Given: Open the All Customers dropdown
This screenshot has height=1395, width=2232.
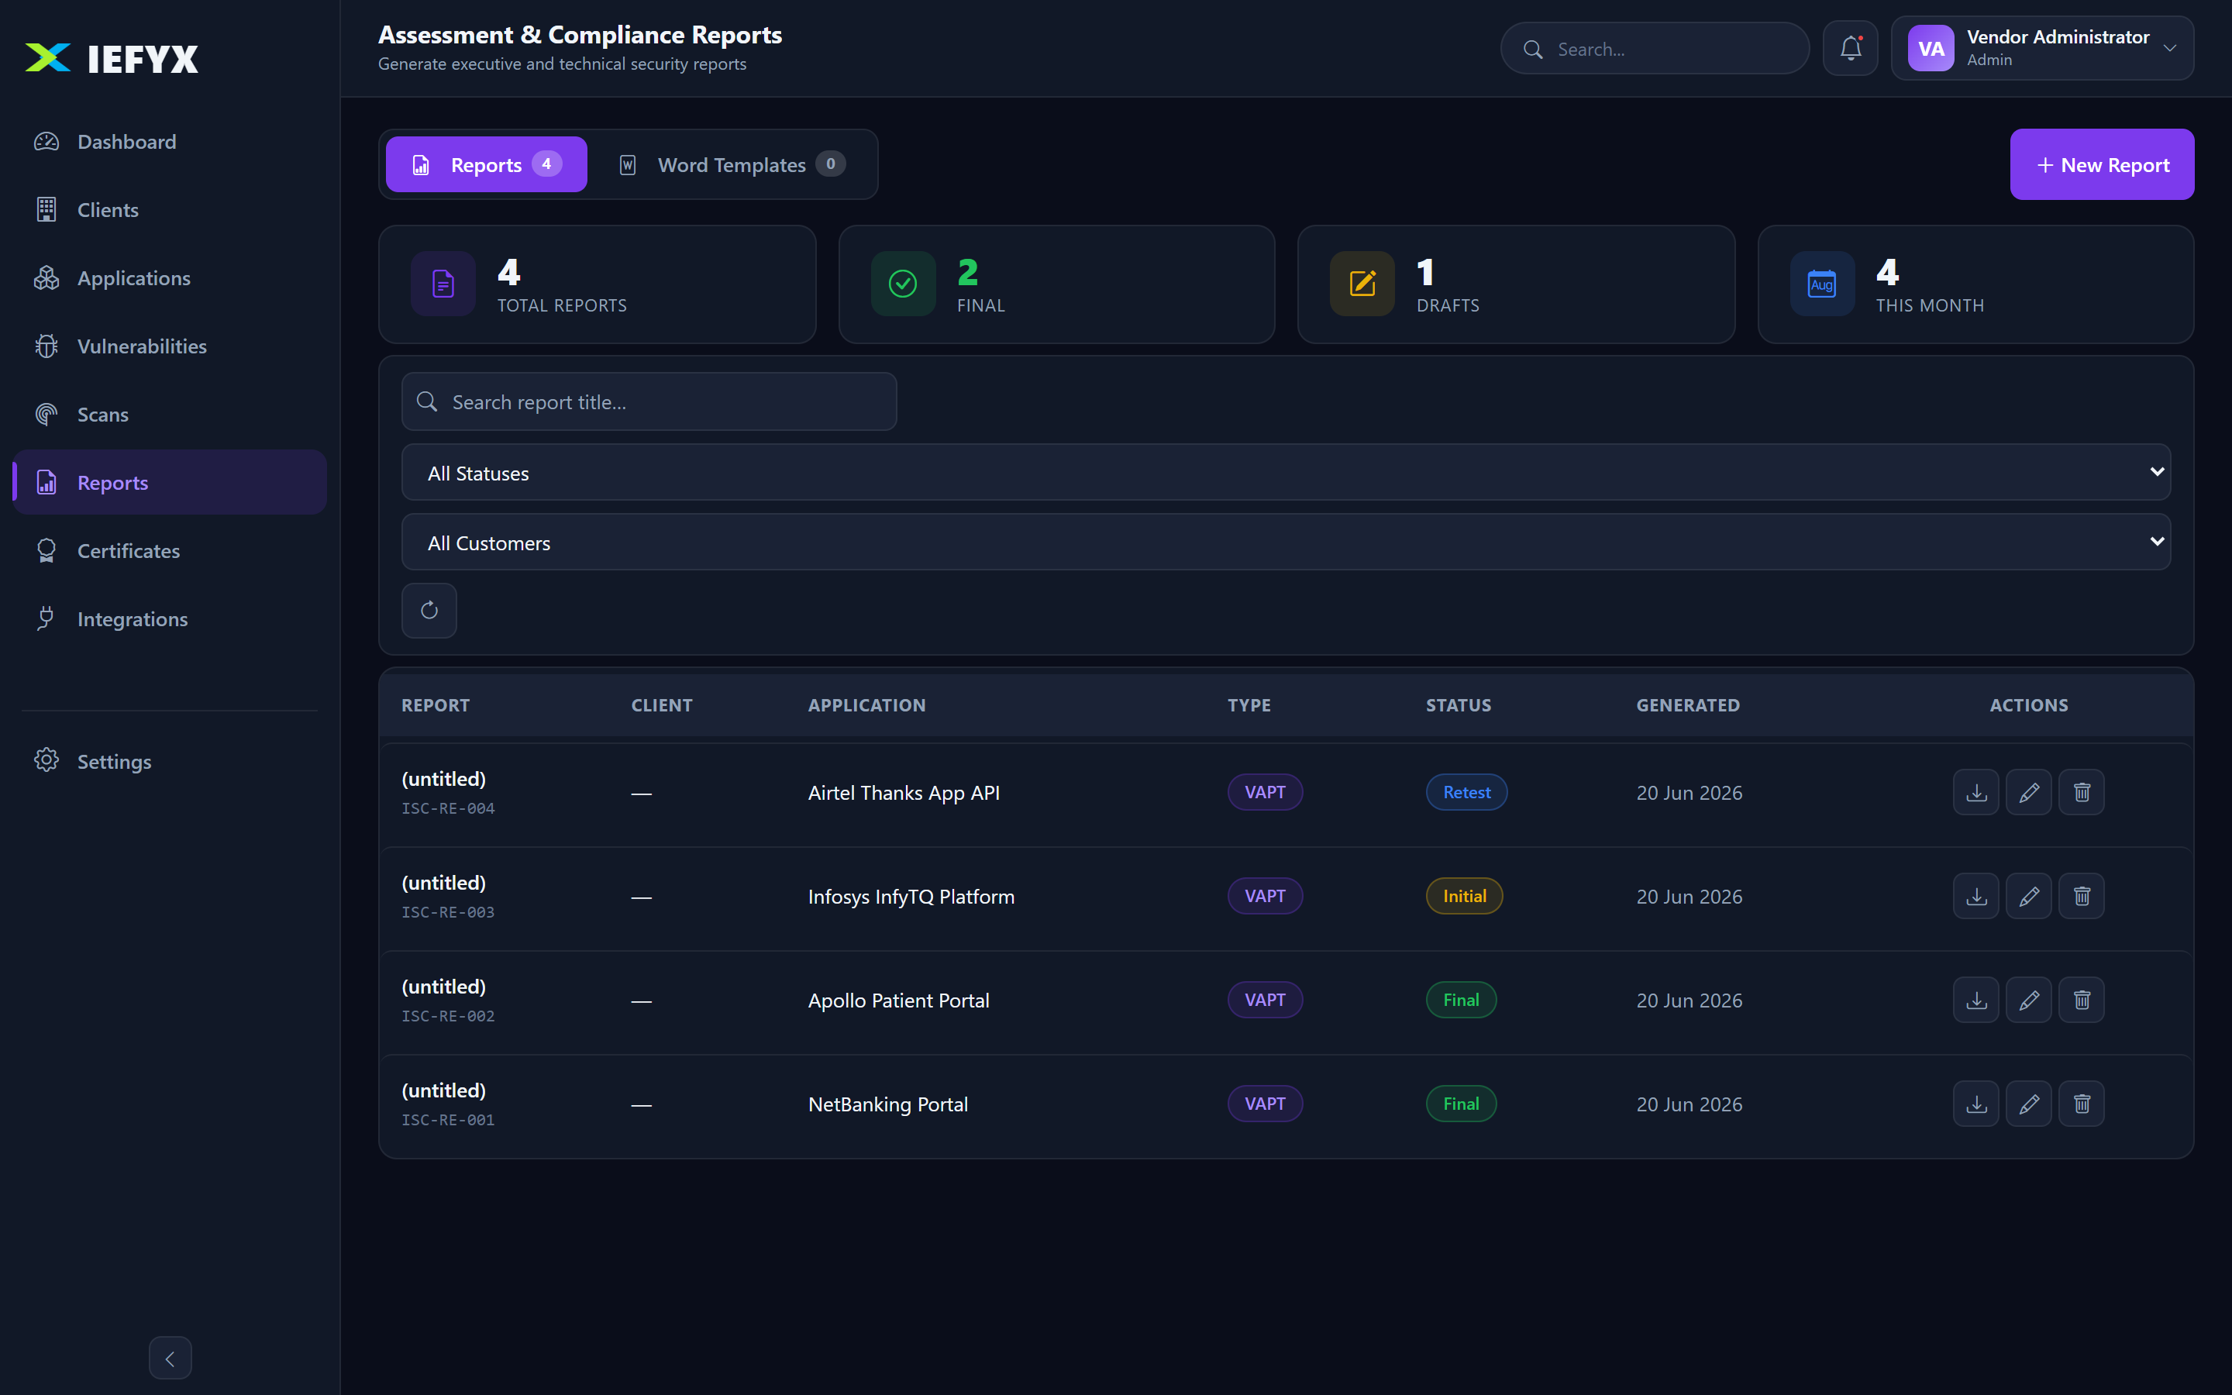Looking at the screenshot, I should (1286, 542).
